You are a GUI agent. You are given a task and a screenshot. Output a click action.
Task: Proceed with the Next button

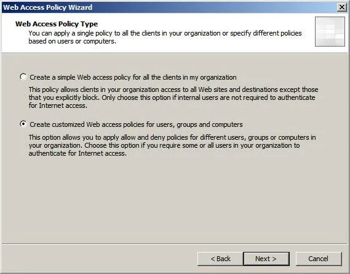(266, 259)
